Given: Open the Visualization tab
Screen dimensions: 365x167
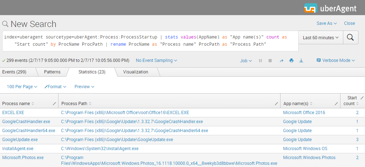Looking at the screenshot, I should coord(135,72).
